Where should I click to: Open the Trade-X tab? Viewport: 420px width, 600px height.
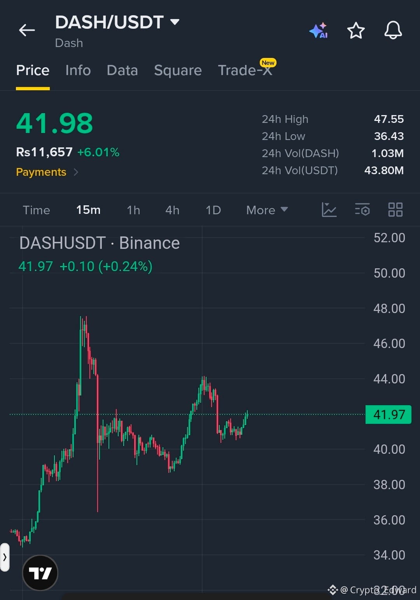point(245,70)
